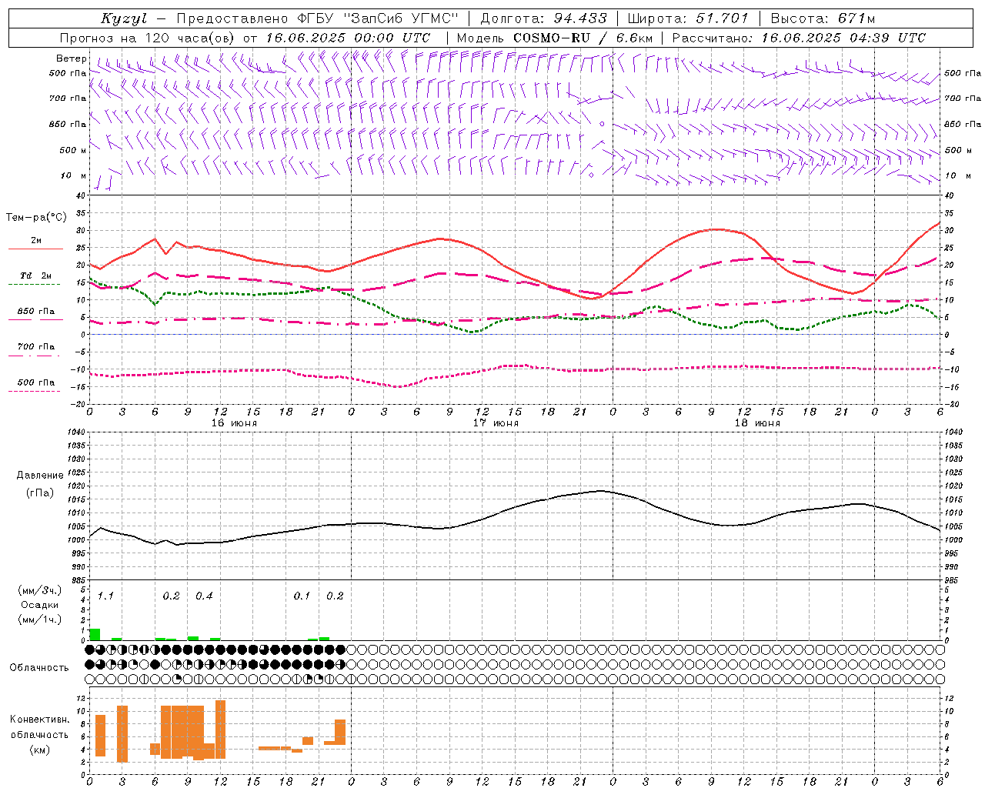Viewport: 985px width, 788px height.
Task: Click the Модель COSMO-RU / 6.6км label
Action: click(x=555, y=38)
